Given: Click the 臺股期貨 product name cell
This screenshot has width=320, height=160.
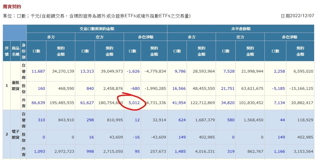Looking at the screenshot, I should coord(15,86).
